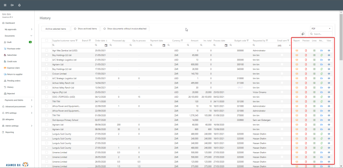The height and width of the screenshot is (168, 343).
Task: Click the logout icon in top bar
Action: click(x=12, y=5)
